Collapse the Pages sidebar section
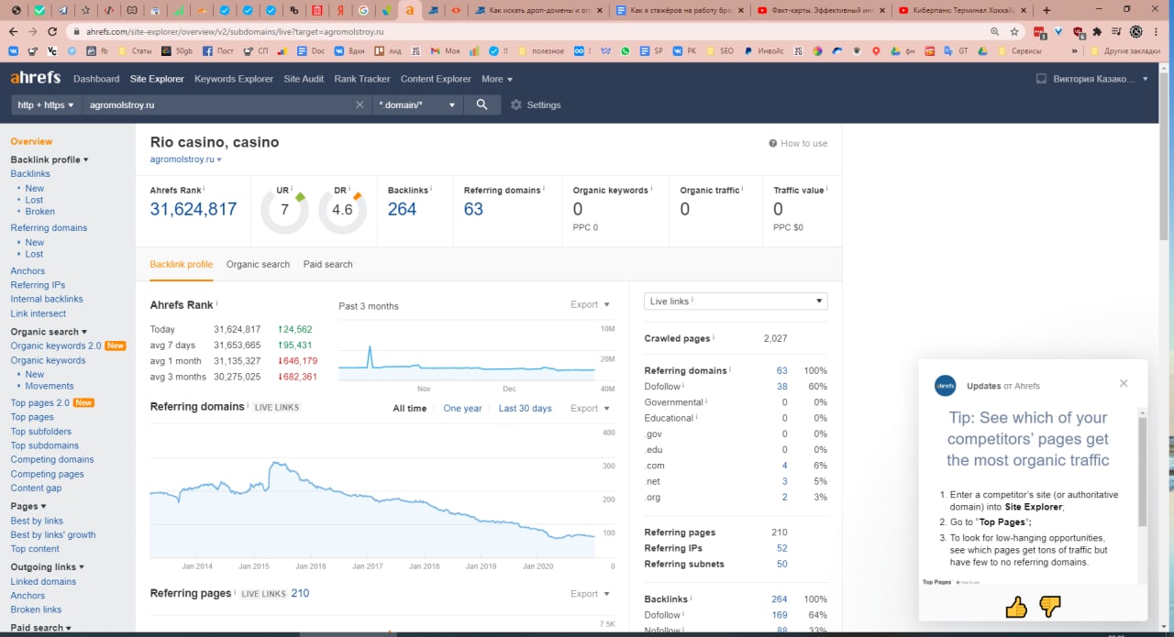The width and height of the screenshot is (1174, 637). [x=28, y=506]
